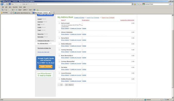174x101 pixels.
Task: Close the Billing Manager - Contacts tab
Action: coord(49,13)
